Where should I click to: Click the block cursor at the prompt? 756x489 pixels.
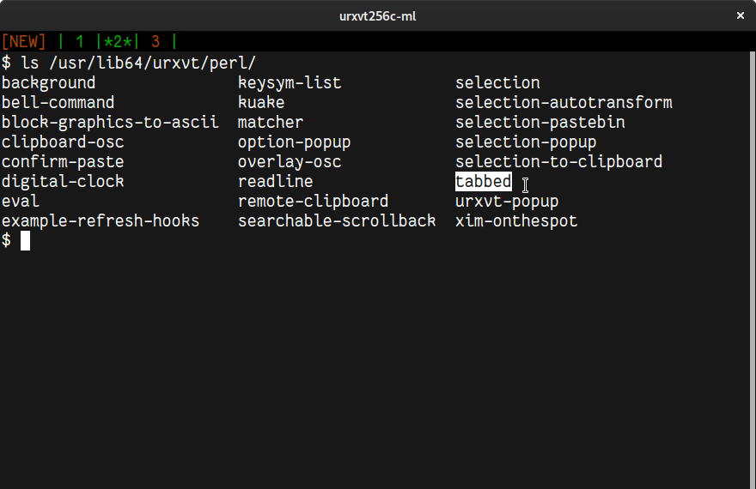(25, 241)
